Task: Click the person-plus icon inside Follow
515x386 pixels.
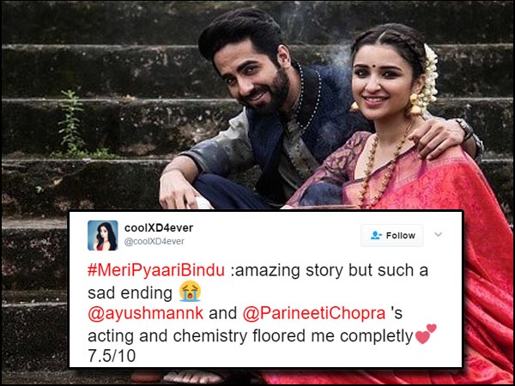Action: (376, 235)
